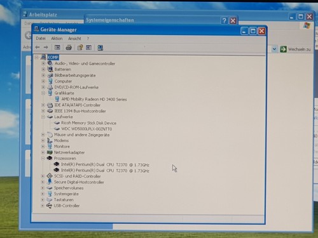The width and height of the screenshot is (318, 238).
Task: Select the Ricoh Memory Stick Disk Device
Action: pyautogui.click(x=88, y=123)
